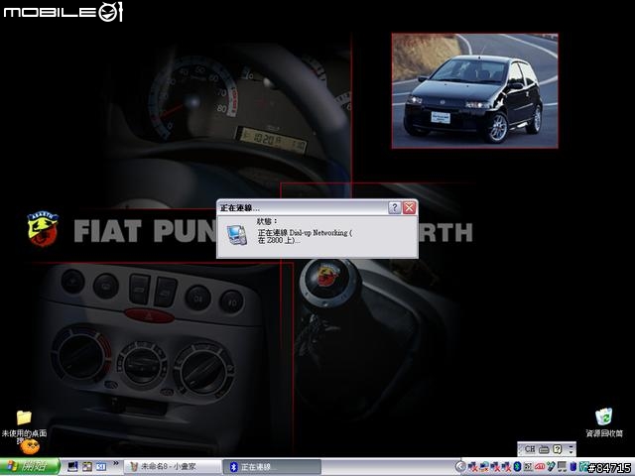Close the 正在連線 connecting dialog
This screenshot has height=476, width=635.
(x=410, y=207)
